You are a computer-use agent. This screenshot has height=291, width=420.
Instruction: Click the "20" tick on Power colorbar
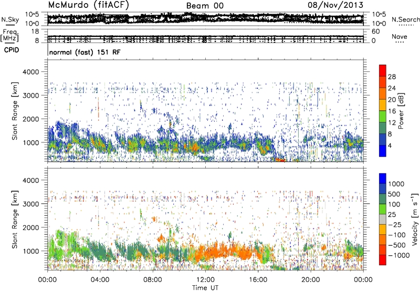coord(392,100)
